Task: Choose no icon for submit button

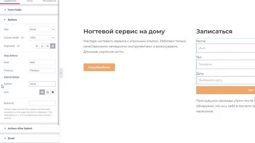Action: pos(42,92)
